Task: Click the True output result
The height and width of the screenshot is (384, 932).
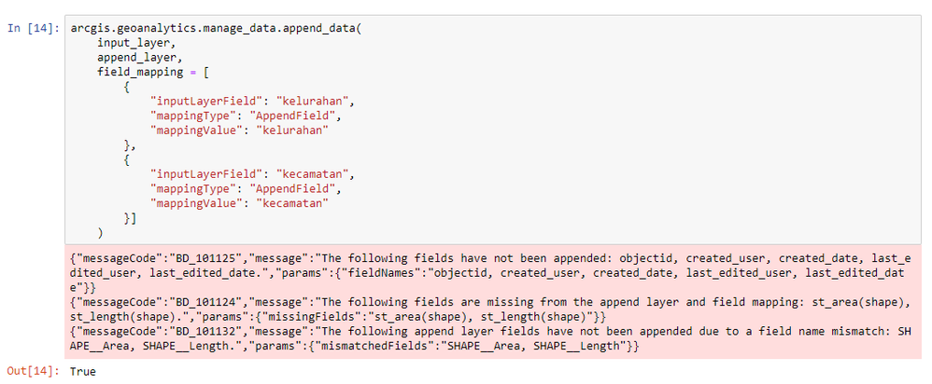Action: [x=83, y=371]
